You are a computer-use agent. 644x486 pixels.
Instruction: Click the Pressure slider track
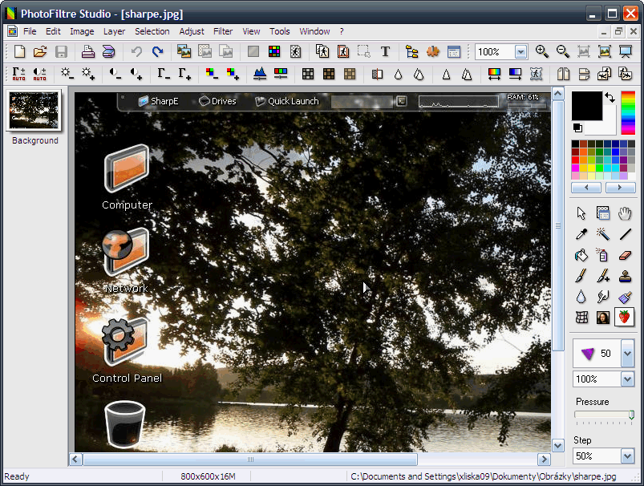603,415
